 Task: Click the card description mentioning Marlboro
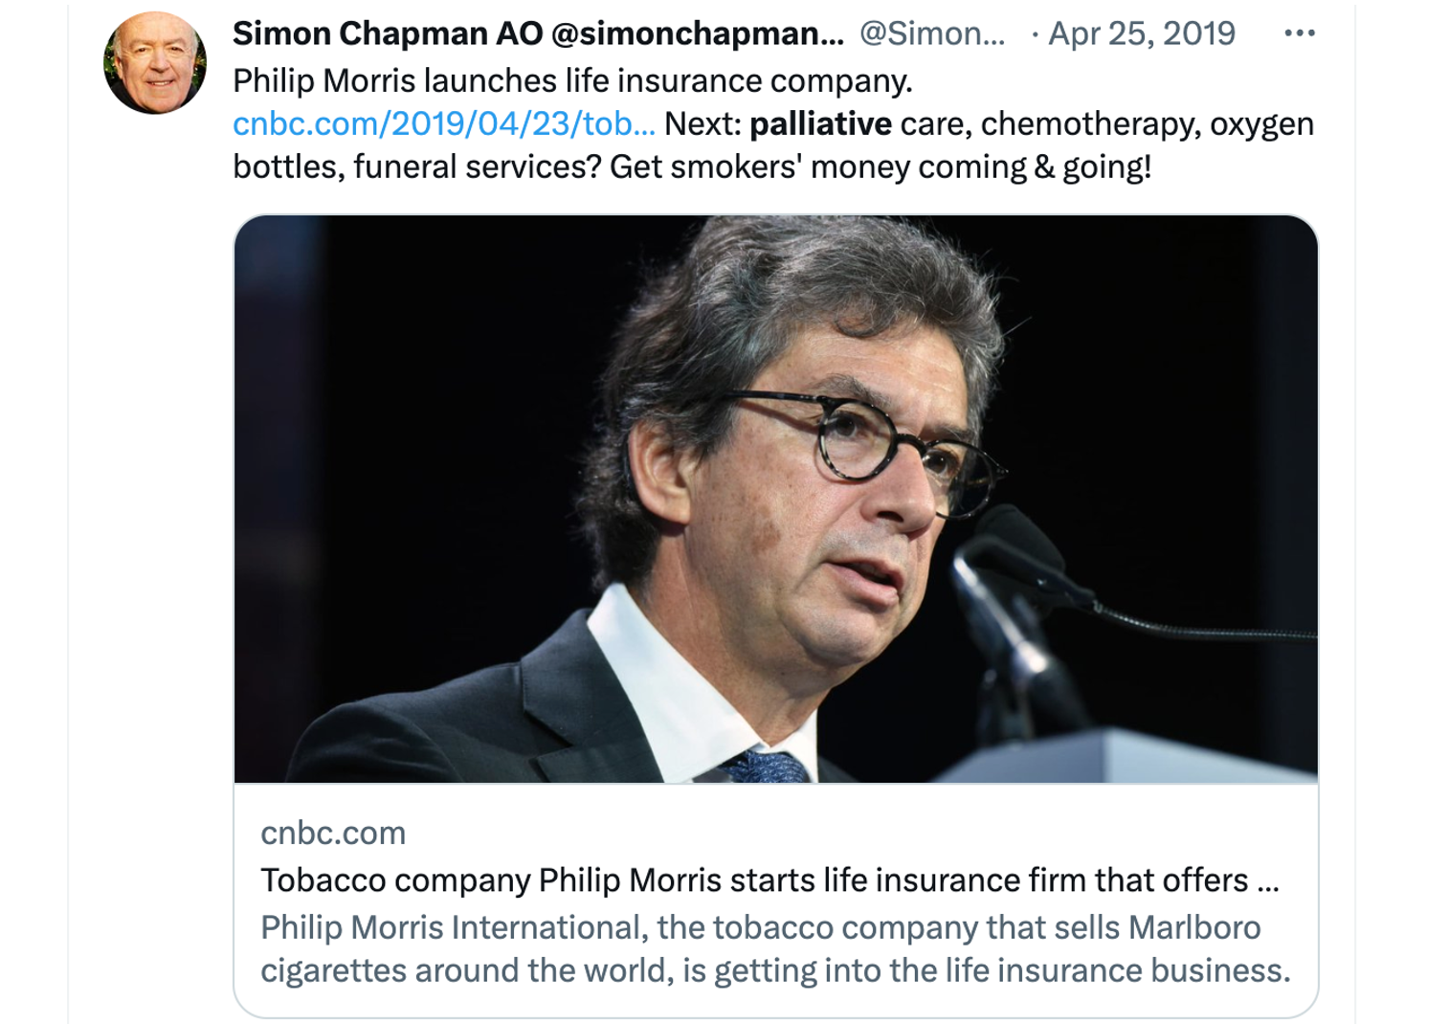774,948
